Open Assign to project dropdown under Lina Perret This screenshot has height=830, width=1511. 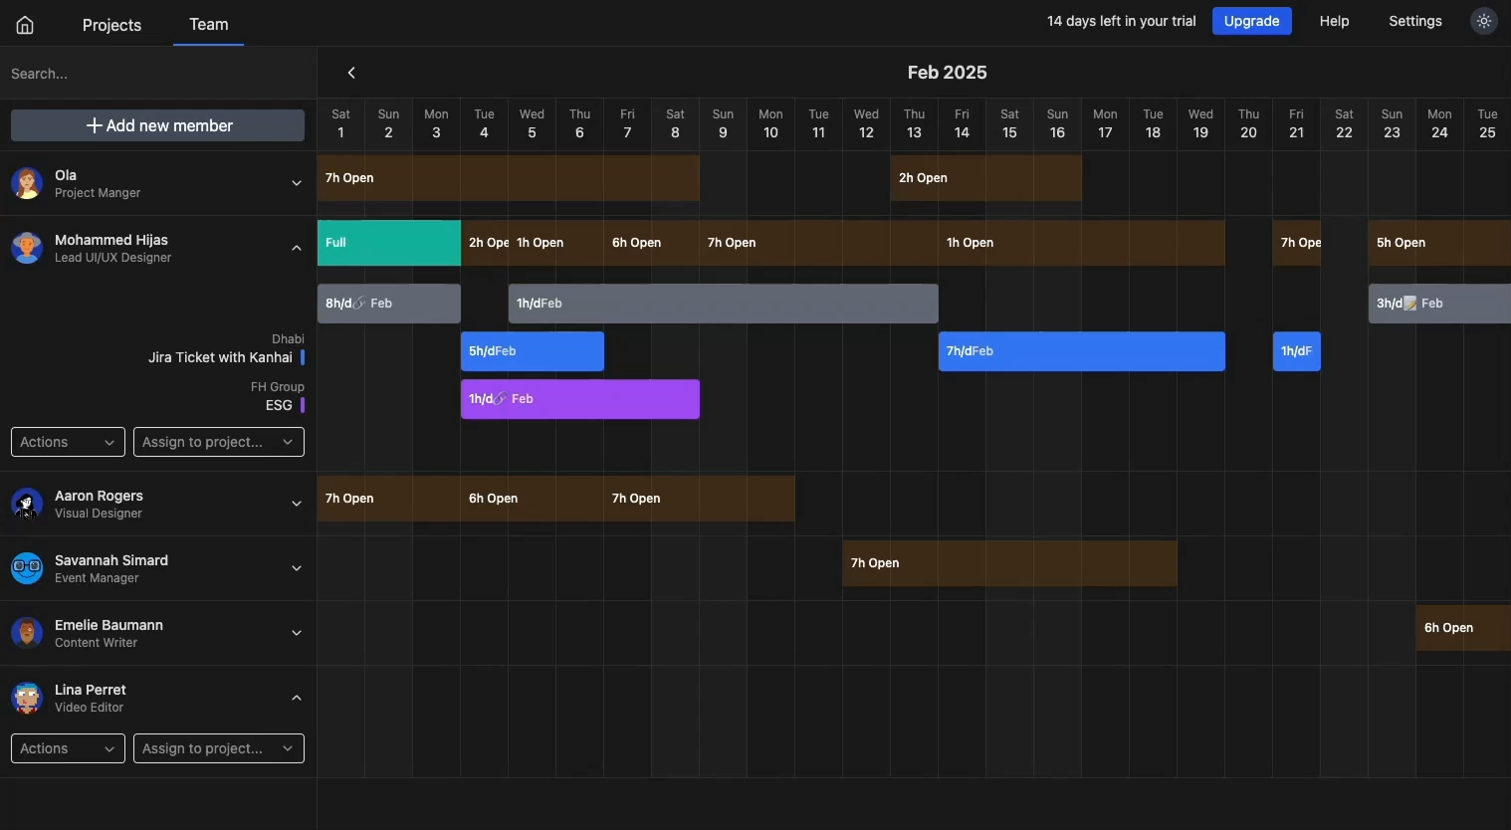click(219, 748)
